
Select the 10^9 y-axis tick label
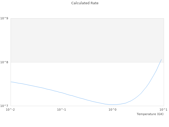click(x=5, y=18)
